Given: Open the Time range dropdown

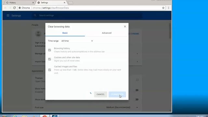Looking at the screenshot, I should click(x=77, y=41).
